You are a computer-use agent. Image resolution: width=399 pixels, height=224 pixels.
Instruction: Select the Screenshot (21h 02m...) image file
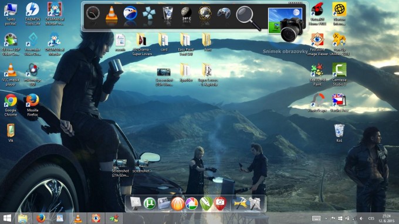click(x=120, y=168)
